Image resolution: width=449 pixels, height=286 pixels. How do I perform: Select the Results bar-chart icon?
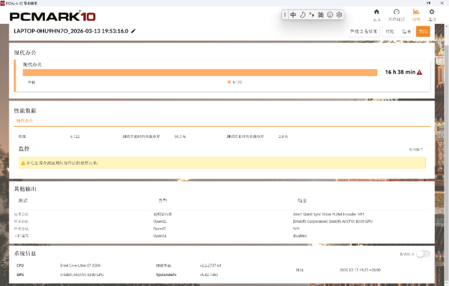point(416,12)
